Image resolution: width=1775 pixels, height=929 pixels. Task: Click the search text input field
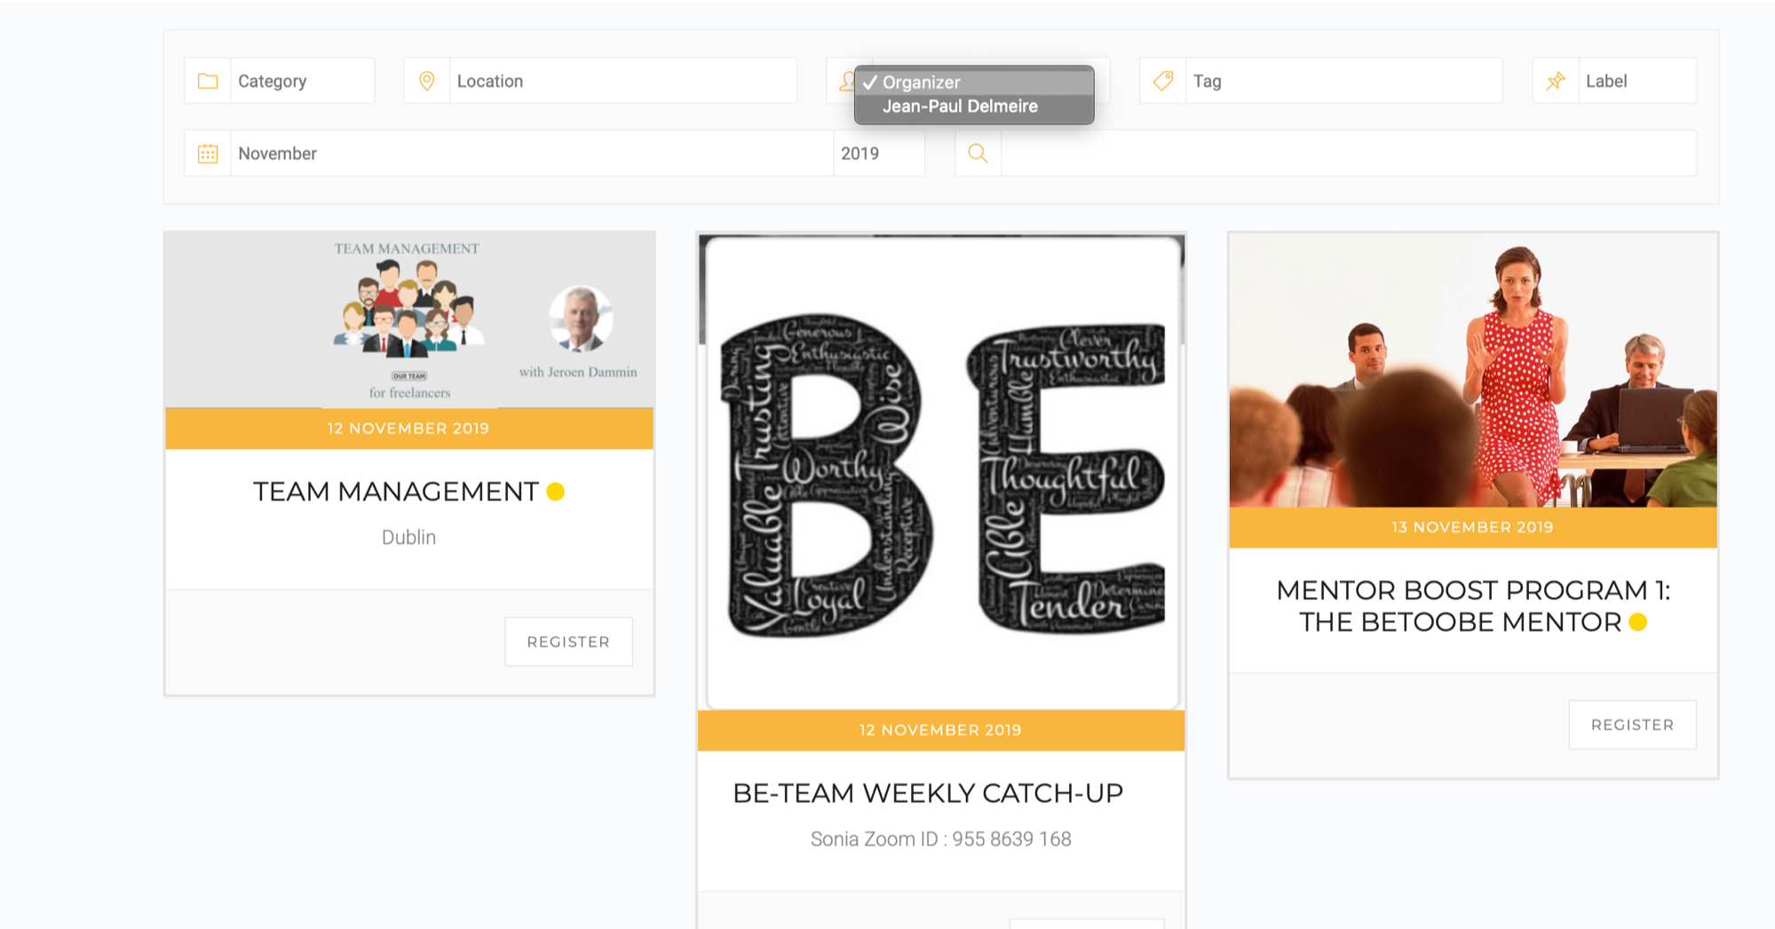(1348, 154)
